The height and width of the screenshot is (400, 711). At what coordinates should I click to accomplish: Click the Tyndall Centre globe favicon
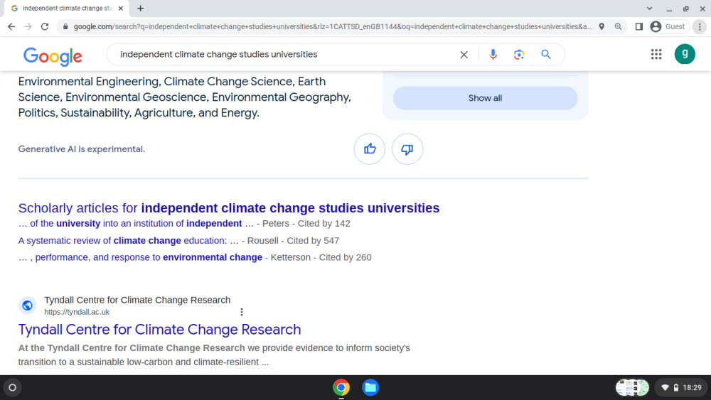(27, 306)
